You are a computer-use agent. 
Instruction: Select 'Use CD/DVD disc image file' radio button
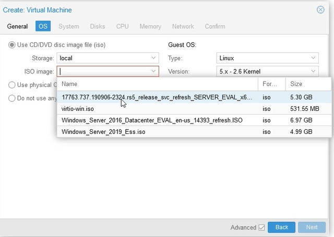pos(12,45)
